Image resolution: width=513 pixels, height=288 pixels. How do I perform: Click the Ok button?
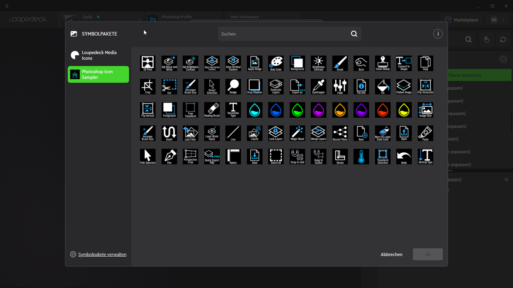coord(428,254)
